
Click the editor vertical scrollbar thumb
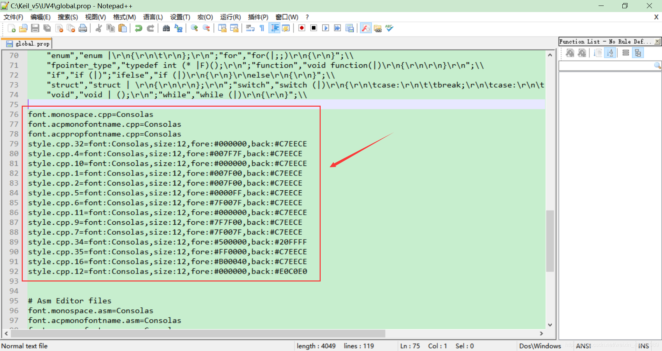550,241
